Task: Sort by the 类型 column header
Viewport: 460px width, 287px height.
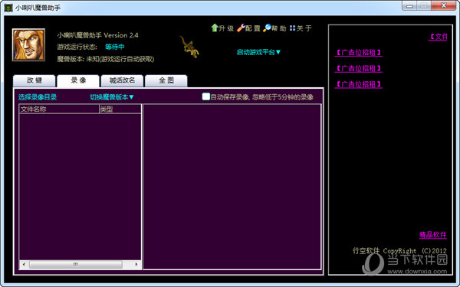Action: (x=120, y=109)
